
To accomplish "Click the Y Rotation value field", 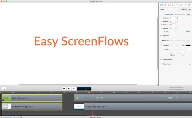I will pos(172,25).
